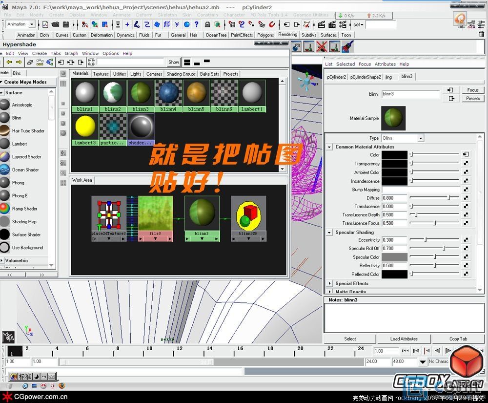The height and width of the screenshot is (403, 488).
Task: Open the Animation menu set dropdown
Action: click(31, 24)
